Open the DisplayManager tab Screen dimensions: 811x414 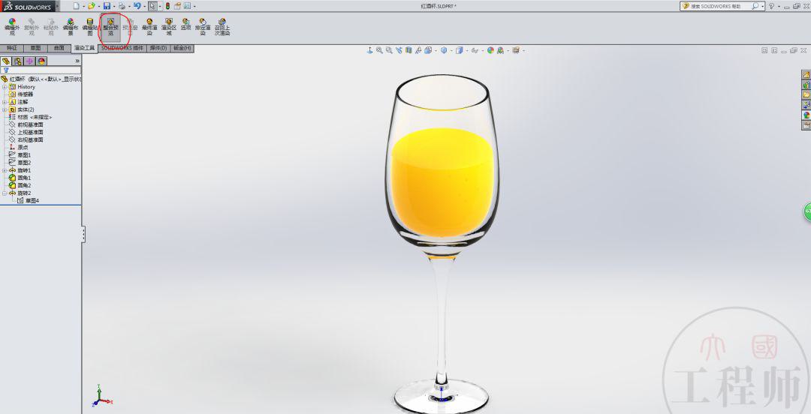pyautogui.click(x=42, y=61)
